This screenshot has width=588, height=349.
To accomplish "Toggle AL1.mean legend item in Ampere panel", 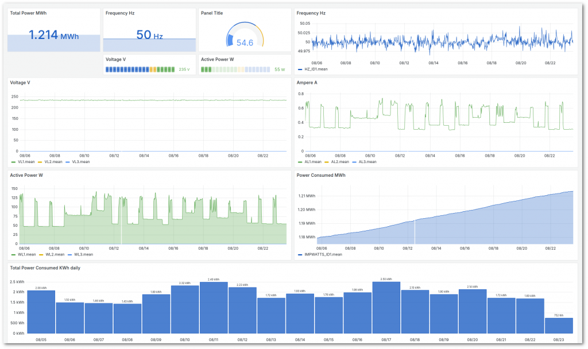I will 313,162.
